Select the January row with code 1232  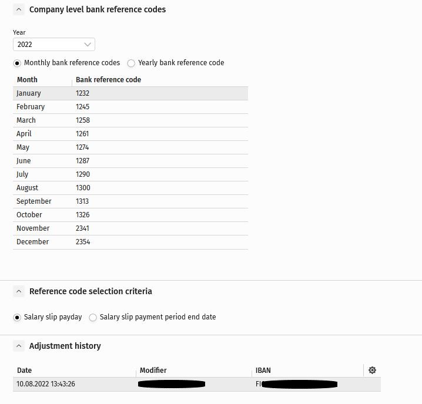(x=130, y=93)
